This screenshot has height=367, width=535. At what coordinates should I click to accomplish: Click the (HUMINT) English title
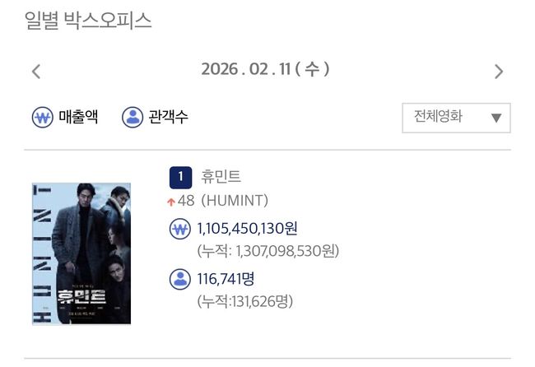coord(235,201)
